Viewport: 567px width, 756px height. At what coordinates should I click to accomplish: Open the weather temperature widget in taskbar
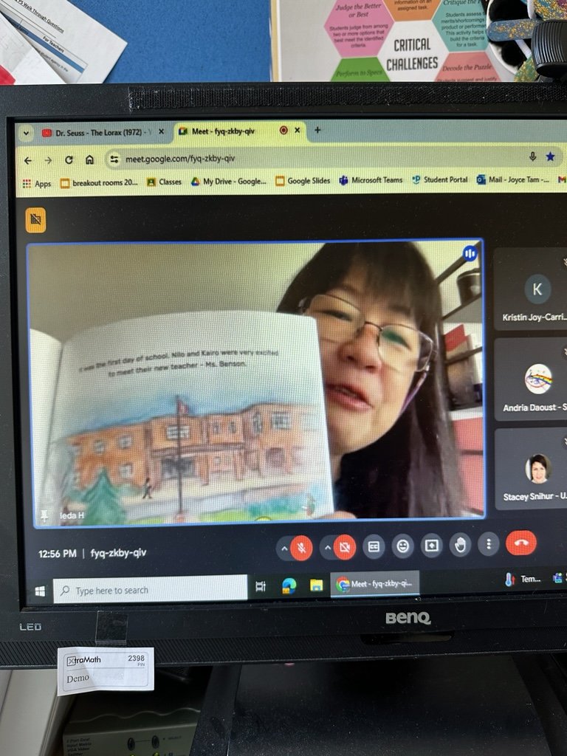523,580
